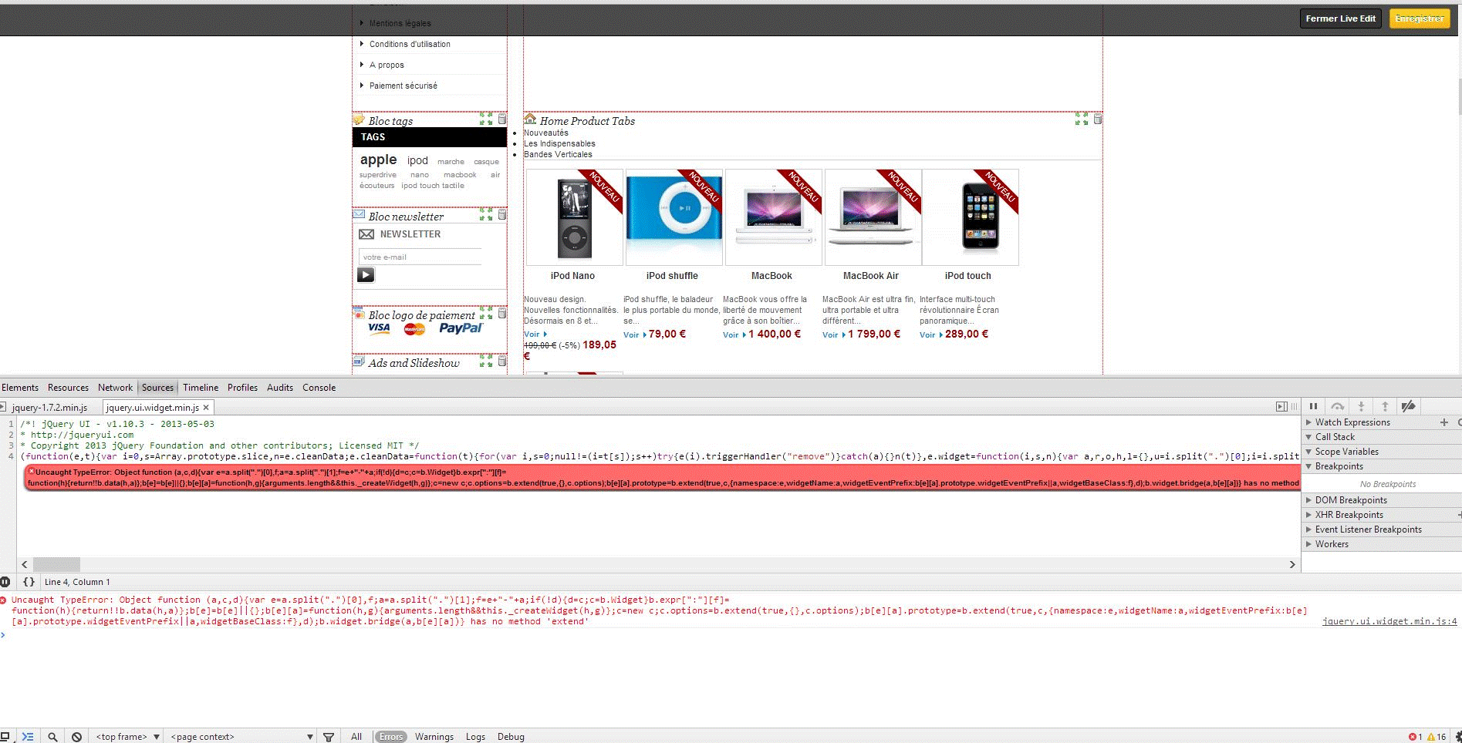The width and height of the screenshot is (1462, 743).
Task: Delete the Bloc newsletter module via the trash icon
Action: pos(502,214)
